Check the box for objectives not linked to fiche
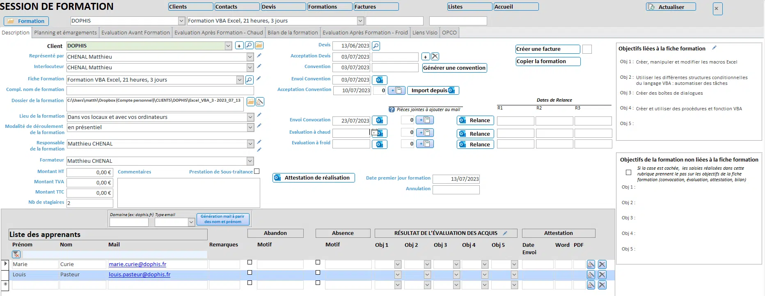Viewport: 765px width, 296px height. pyautogui.click(x=628, y=173)
